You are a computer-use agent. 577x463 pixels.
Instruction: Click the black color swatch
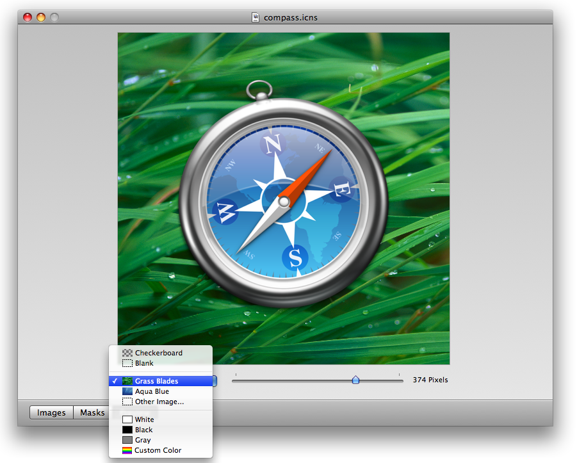(x=127, y=430)
